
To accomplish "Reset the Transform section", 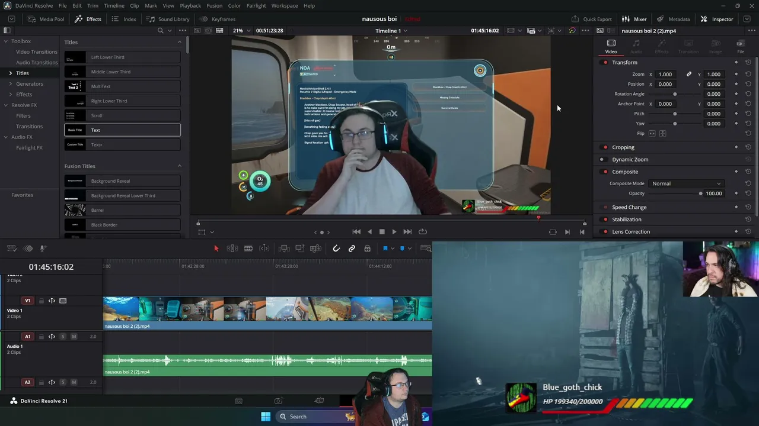I will [x=748, y=62].
